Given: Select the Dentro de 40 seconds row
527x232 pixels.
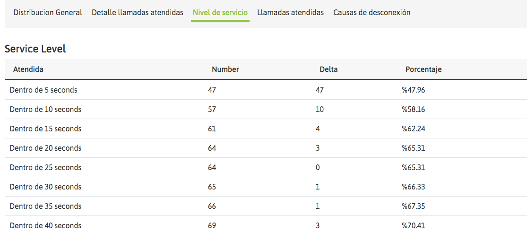Looking at the screenshot, I should [45, 225].
